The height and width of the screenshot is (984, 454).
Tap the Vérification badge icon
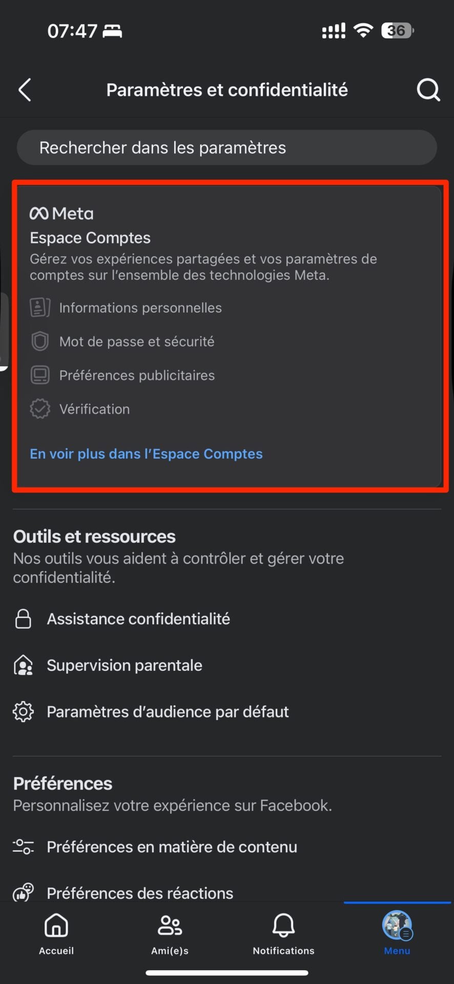(40, 409)
